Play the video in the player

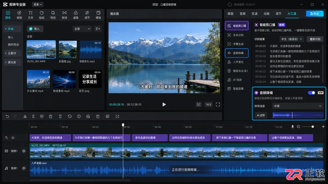[x=164, y=104]
